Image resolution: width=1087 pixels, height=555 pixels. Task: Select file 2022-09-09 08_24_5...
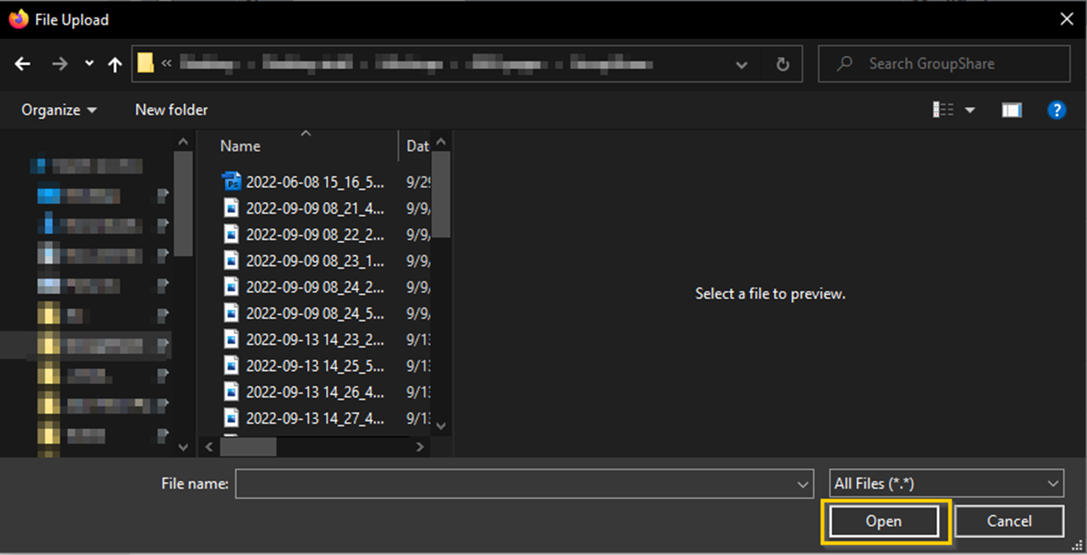point(315,313)
